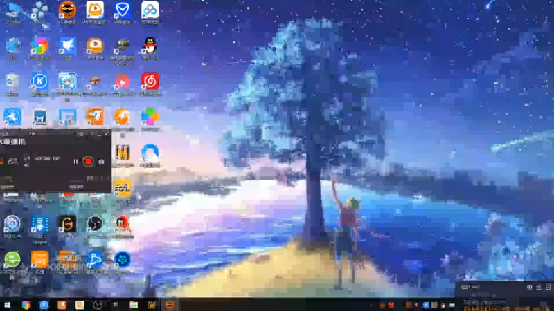This screenshot has height=311, width=554.
Task: Open the green circle 360 shortcut
Action: 12,260
